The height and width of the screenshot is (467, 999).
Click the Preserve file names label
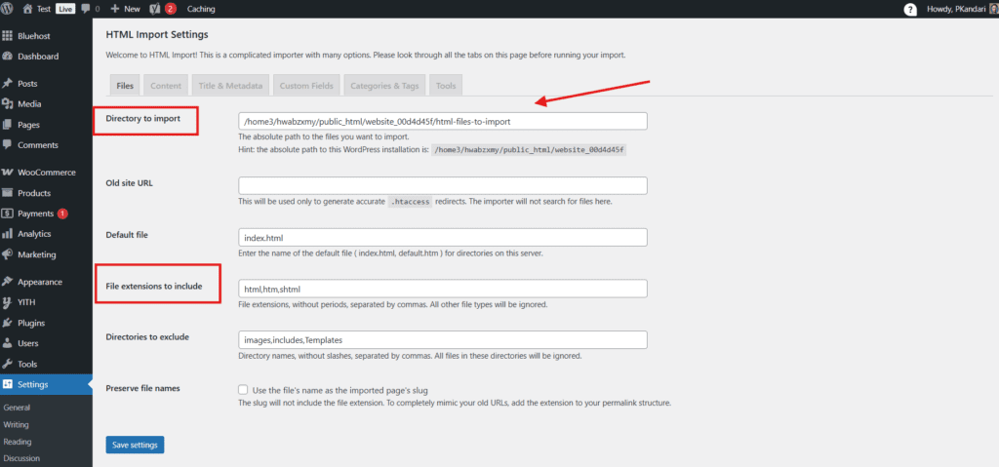(x=143, y=387)
